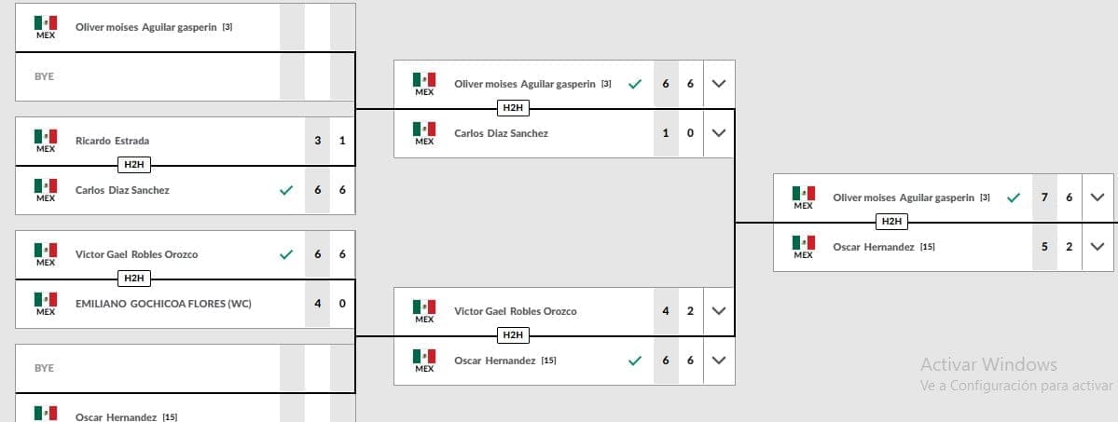Click winner checkmark next to Victor Gael Robles Orozco

pyautogui.click(x=286, y=254)
